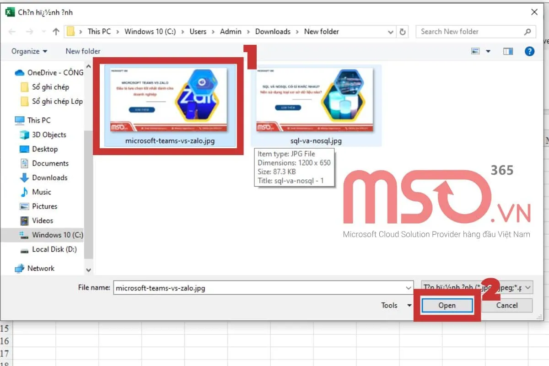549x366 pixels.
Task: Click the Up arrow navigation icon
Action: click(x=56, y=32)
